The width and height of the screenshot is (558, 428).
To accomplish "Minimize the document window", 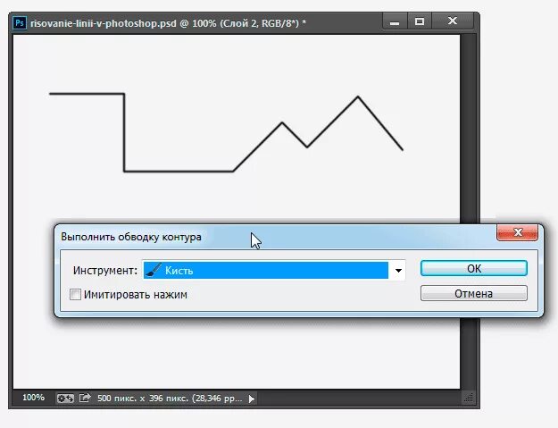I will pos(395,21).
